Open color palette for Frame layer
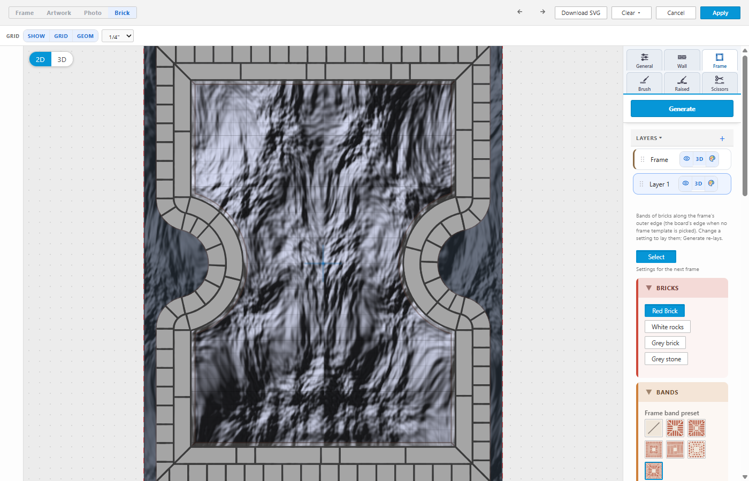Screen dimensions: 749x481 (x=712, y=159)
